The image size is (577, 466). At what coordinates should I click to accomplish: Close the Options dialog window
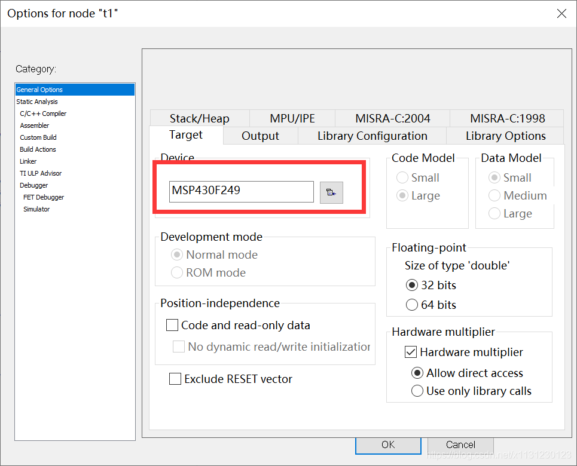coord(561,14)
